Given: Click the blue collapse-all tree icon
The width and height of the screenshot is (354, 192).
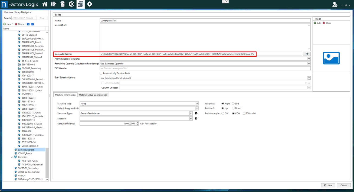Looking at the screenshot, I should 32,24.
